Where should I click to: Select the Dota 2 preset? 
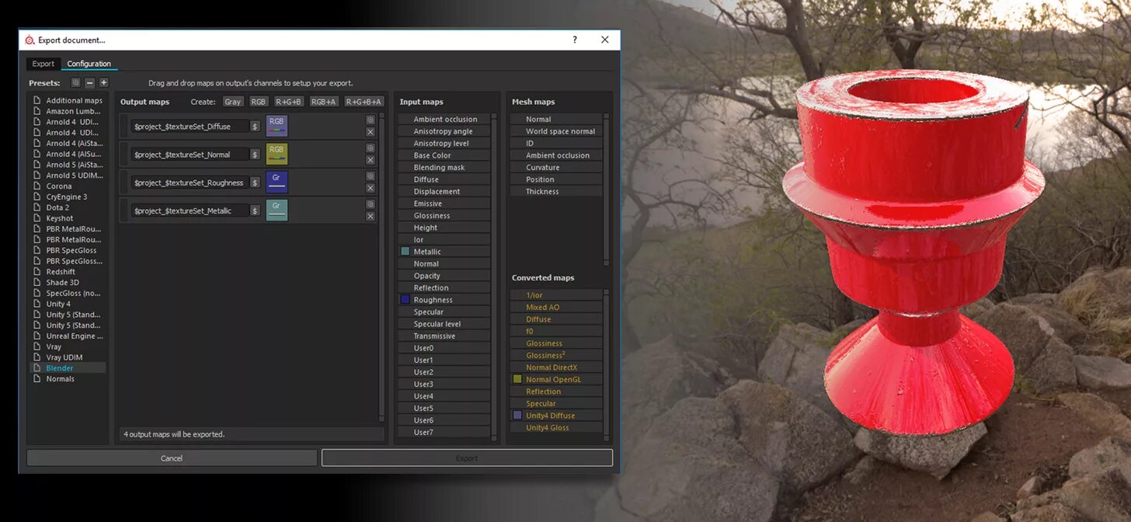[x=68, y=207]
